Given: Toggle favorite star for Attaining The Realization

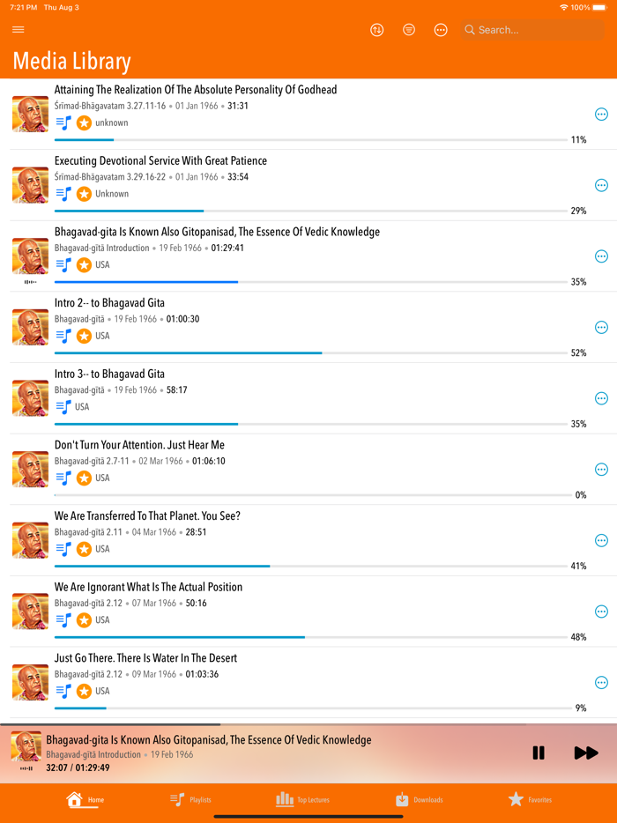Looking at the screenshot, I should (x=84, y=122).
